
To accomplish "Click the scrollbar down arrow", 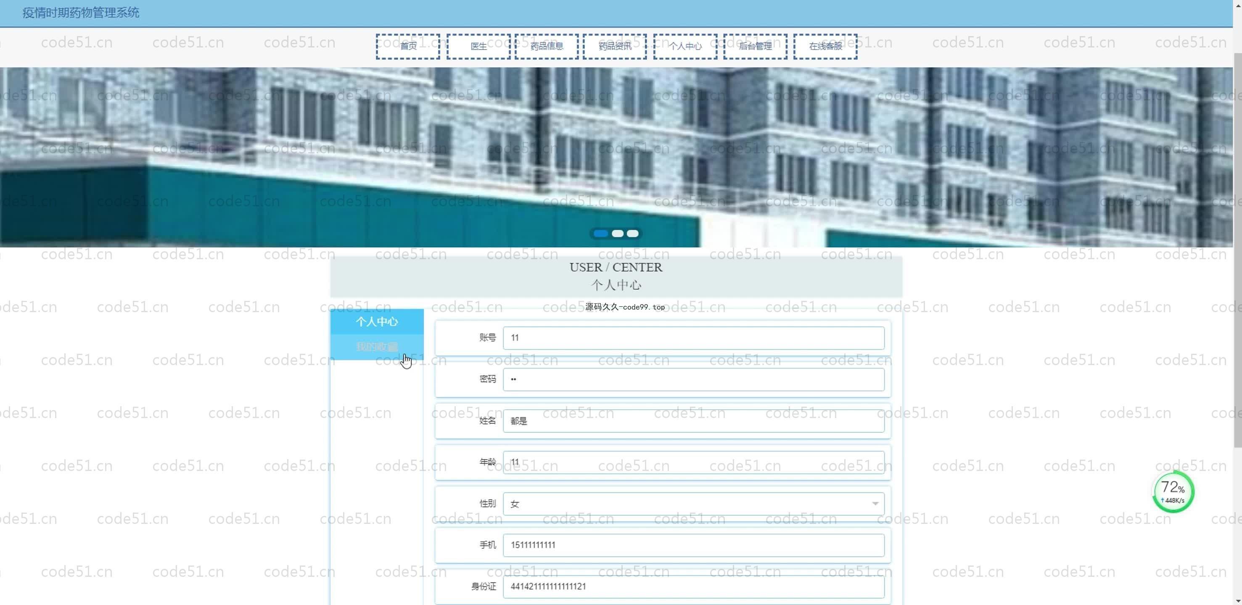I will 1238,601.
